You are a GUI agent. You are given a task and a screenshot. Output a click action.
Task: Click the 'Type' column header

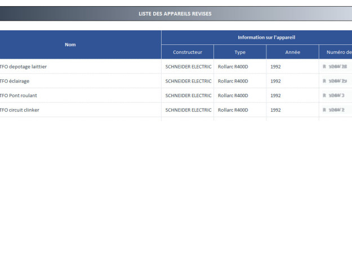[240, 52]
